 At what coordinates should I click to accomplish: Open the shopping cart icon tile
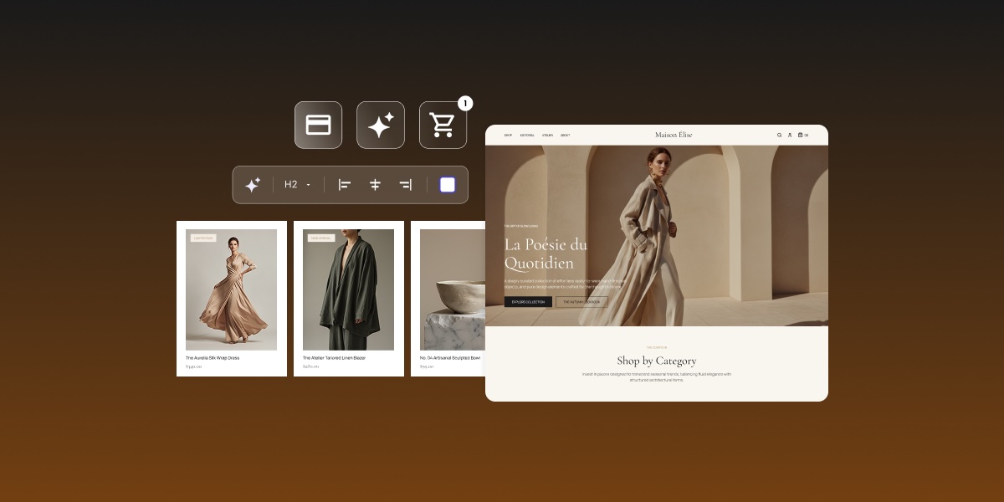pos(443,125)
